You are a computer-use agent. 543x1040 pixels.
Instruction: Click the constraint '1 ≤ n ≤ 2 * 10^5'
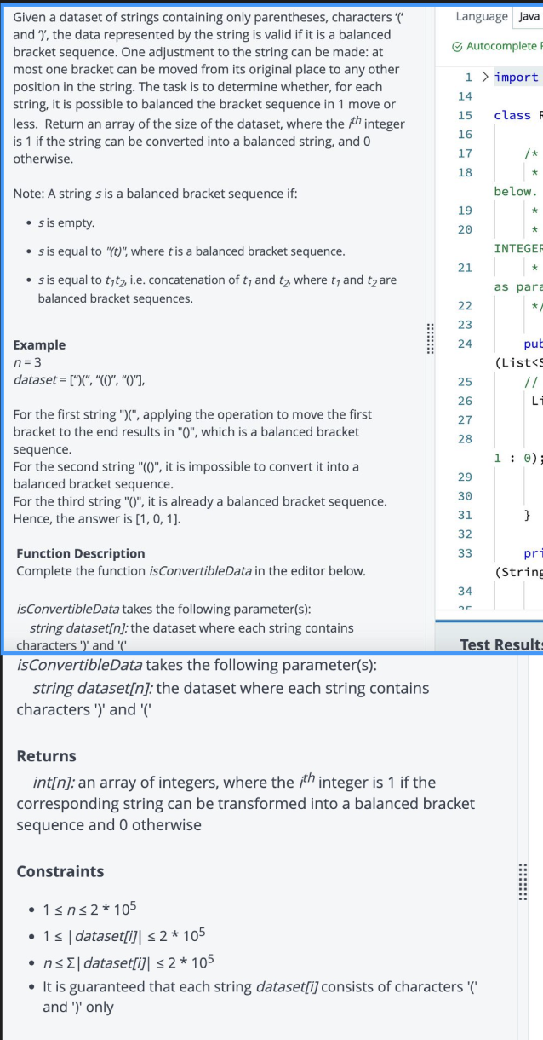click(89, 909)
